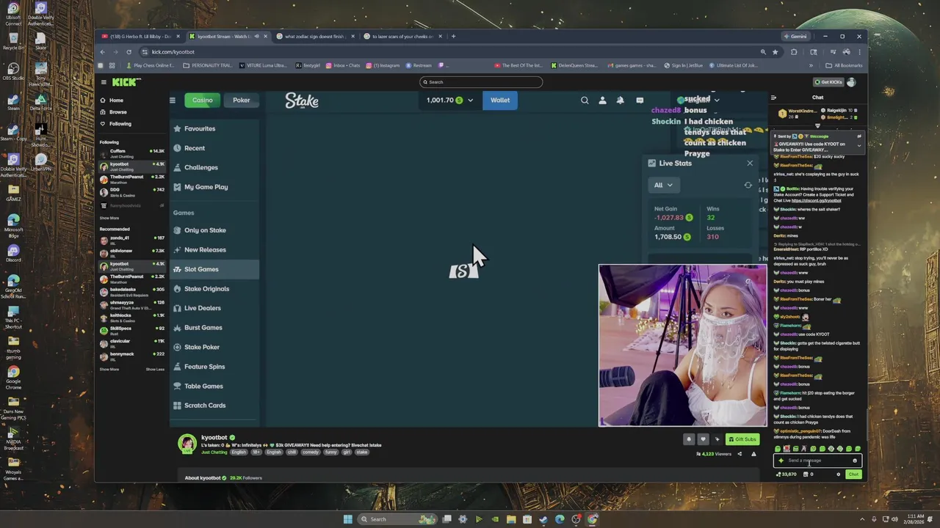This screenshot has height=528, width=940.
Task: Open the Stake search magnifier icon
Action: click(585, 100)
